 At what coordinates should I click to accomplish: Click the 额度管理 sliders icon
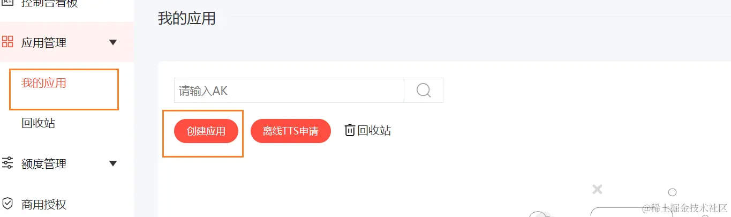click(x=7, y=163)
